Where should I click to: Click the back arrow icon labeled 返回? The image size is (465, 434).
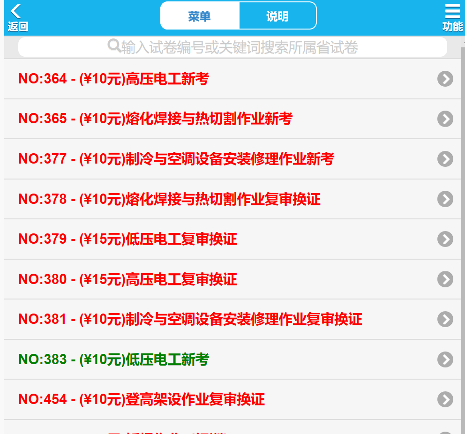point(17,17)
